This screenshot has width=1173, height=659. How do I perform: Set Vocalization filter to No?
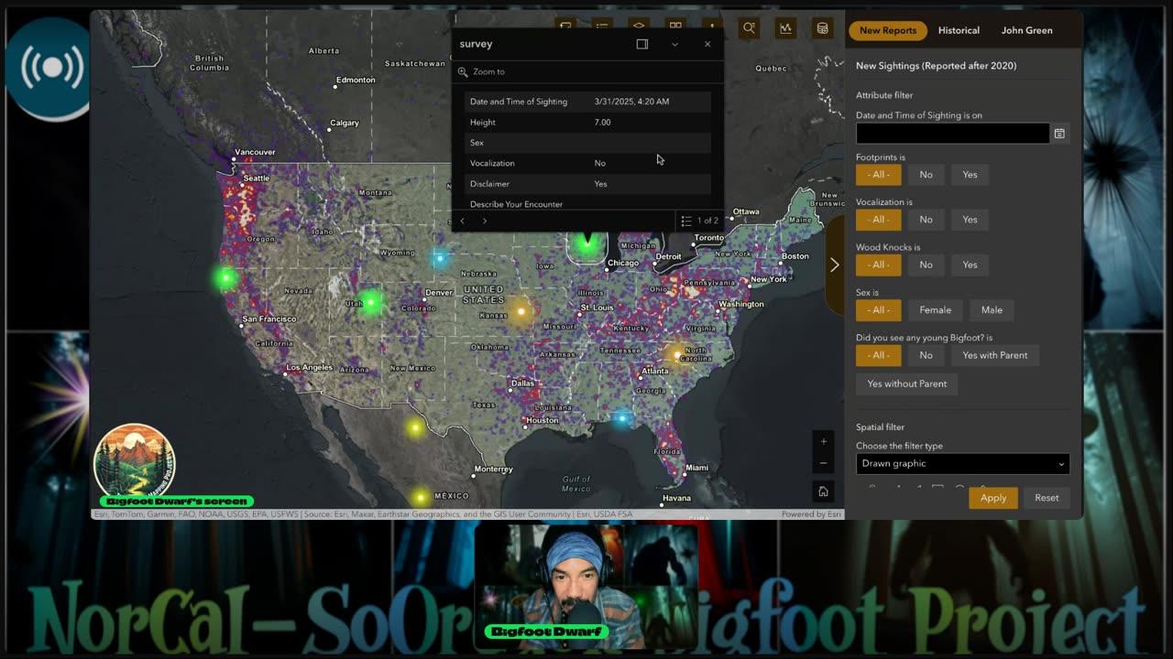(x=926, y=220)
